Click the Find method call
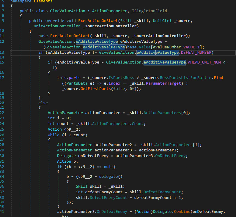Viewport: 236px width, 217px height. coord(218,78)
